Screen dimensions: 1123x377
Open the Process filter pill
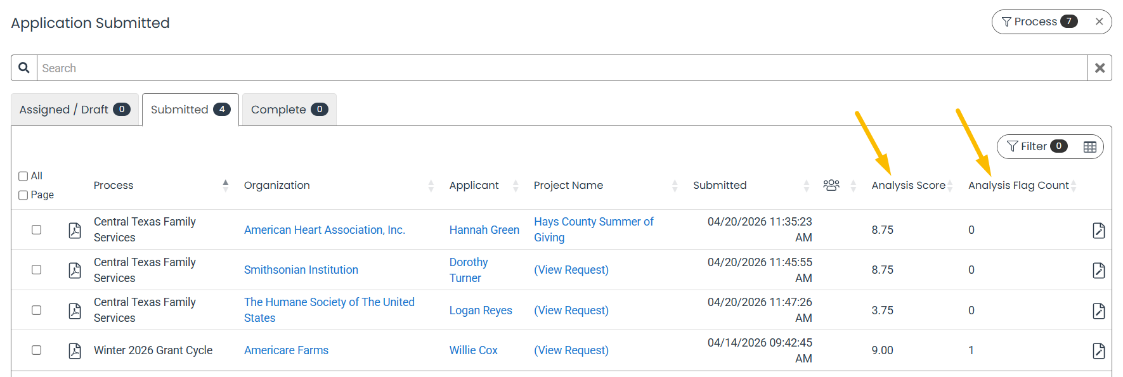tap(1040, 22)
